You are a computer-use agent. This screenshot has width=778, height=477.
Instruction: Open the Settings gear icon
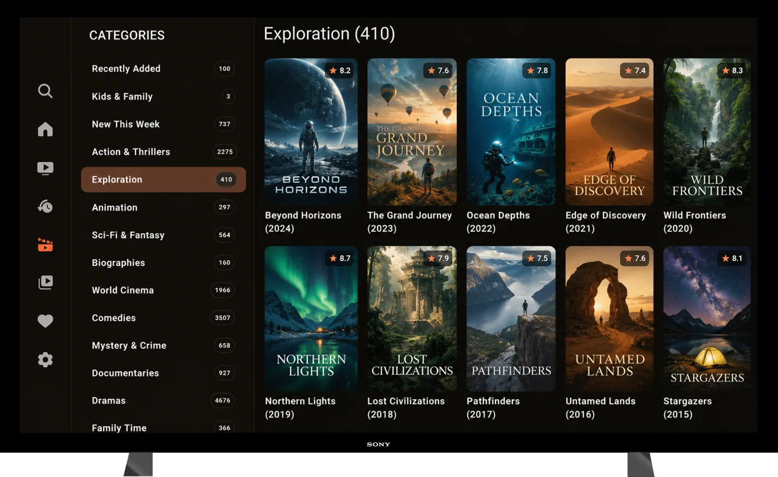(46, 360)
